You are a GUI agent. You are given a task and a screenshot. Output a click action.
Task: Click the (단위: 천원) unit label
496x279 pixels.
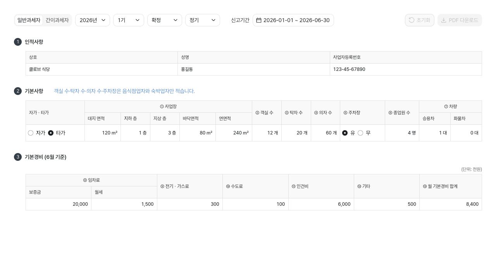click(x=472, y=169)
